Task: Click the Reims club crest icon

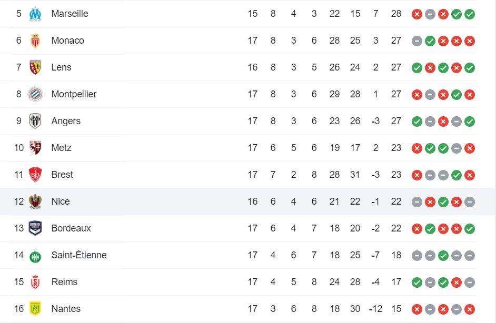Action: (35, 282)
